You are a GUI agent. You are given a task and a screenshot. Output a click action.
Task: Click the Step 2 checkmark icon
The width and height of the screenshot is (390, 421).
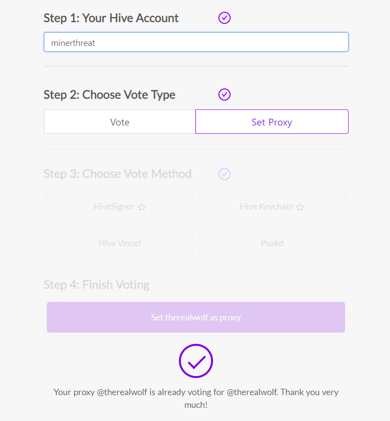(224, 94)
